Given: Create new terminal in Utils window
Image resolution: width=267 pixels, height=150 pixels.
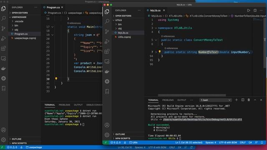Looking at the screenshot, I should point(237,100).
